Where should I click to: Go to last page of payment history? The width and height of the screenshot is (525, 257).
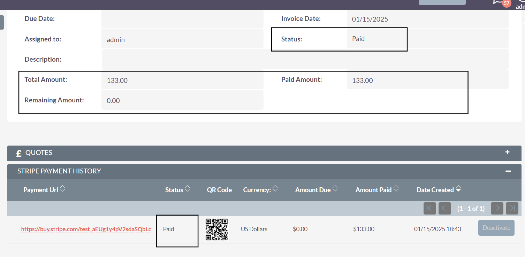(512, 208)
